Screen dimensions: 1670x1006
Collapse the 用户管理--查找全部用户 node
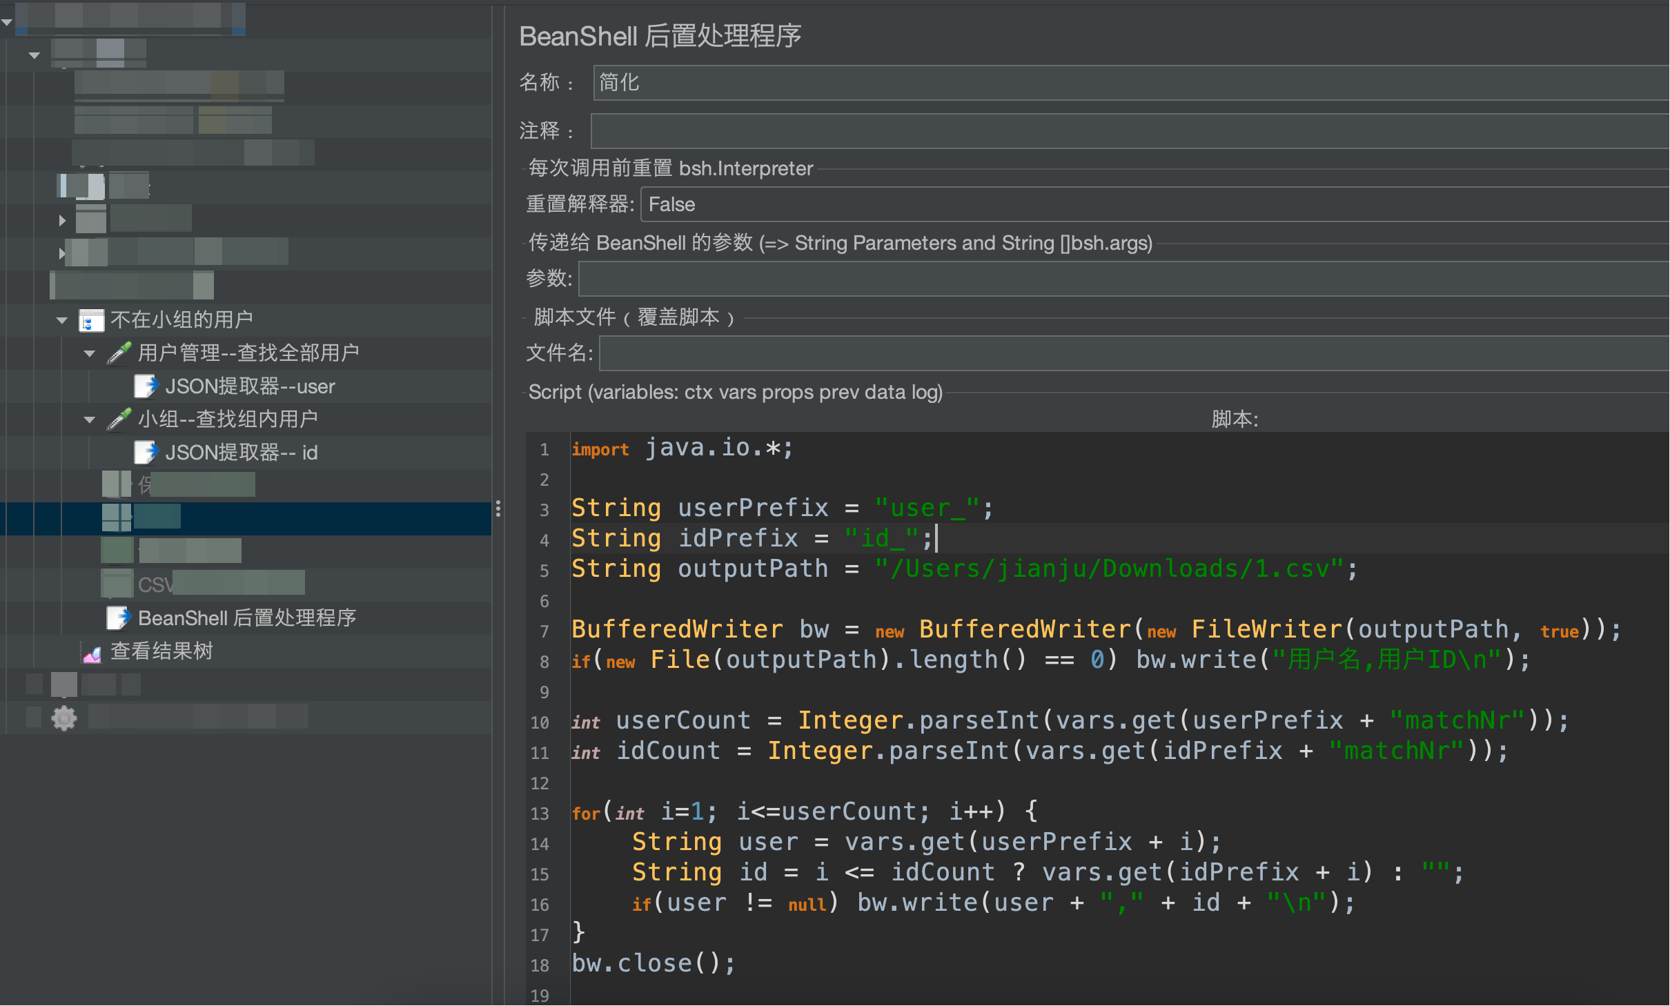click(x=89, y=353)
